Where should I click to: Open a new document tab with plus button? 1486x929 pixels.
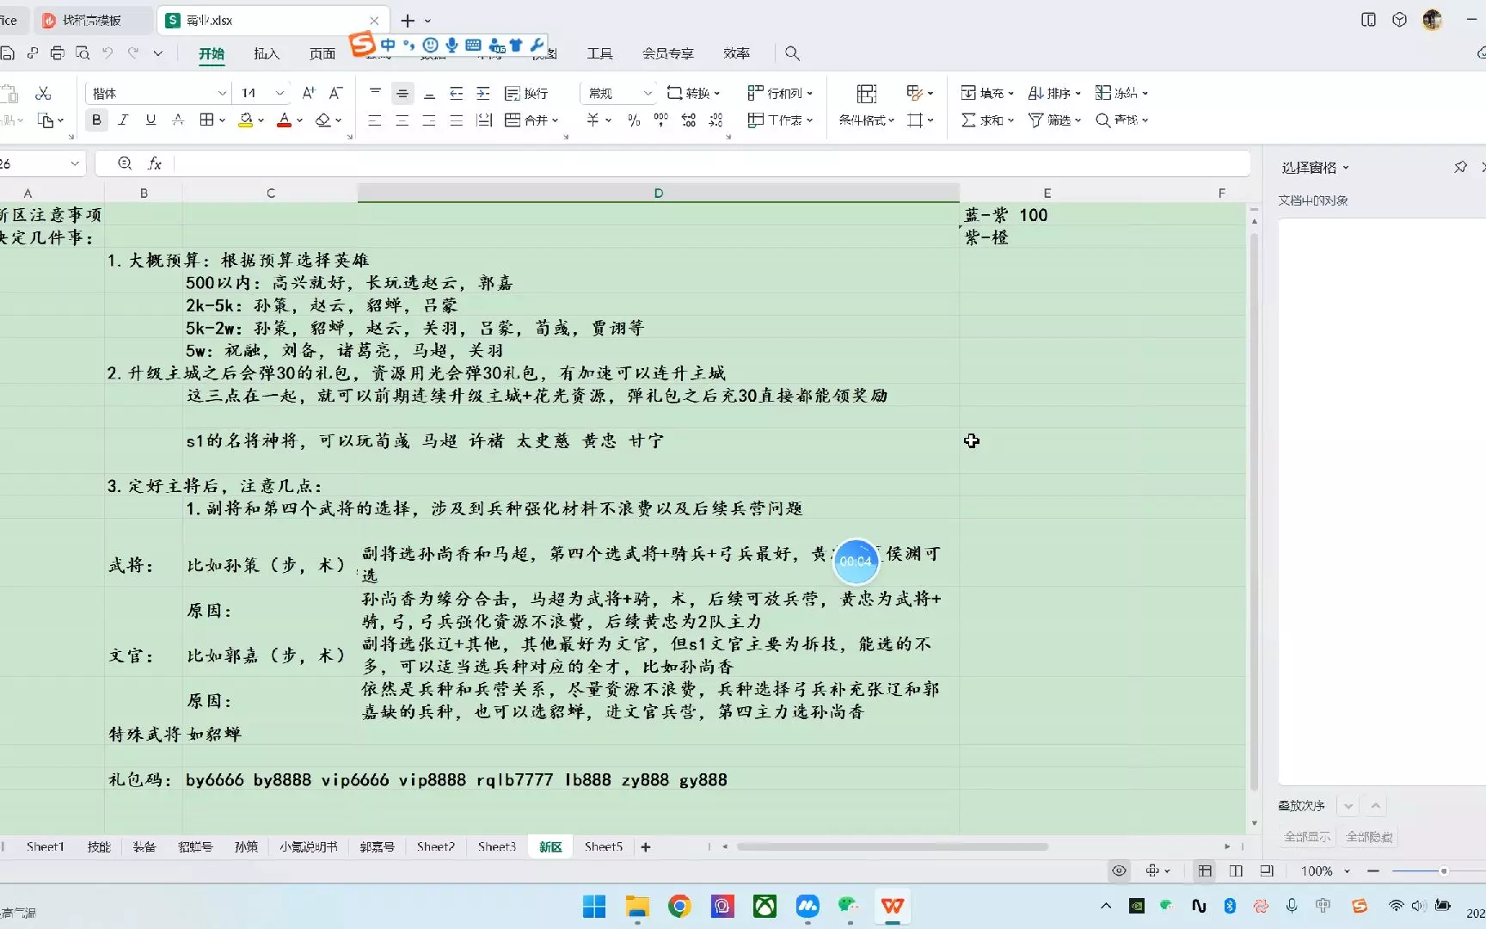[x=408, y=21]
